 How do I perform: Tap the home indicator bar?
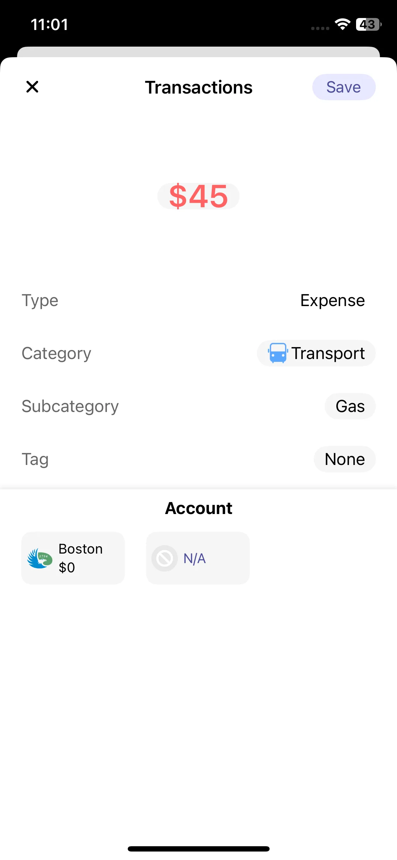[x=199, y=849]
